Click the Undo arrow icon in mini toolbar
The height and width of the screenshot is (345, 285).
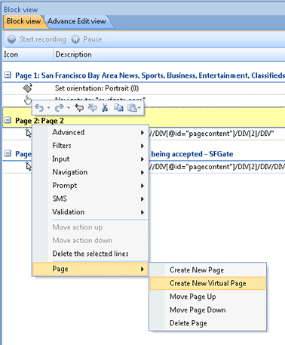pos(39,108)
